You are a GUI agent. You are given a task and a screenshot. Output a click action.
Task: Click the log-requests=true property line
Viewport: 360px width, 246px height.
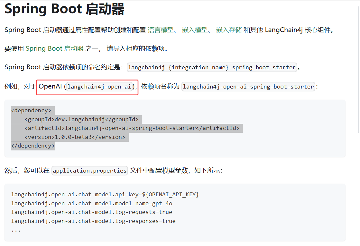pyautogui.click(x=91, y=212)
